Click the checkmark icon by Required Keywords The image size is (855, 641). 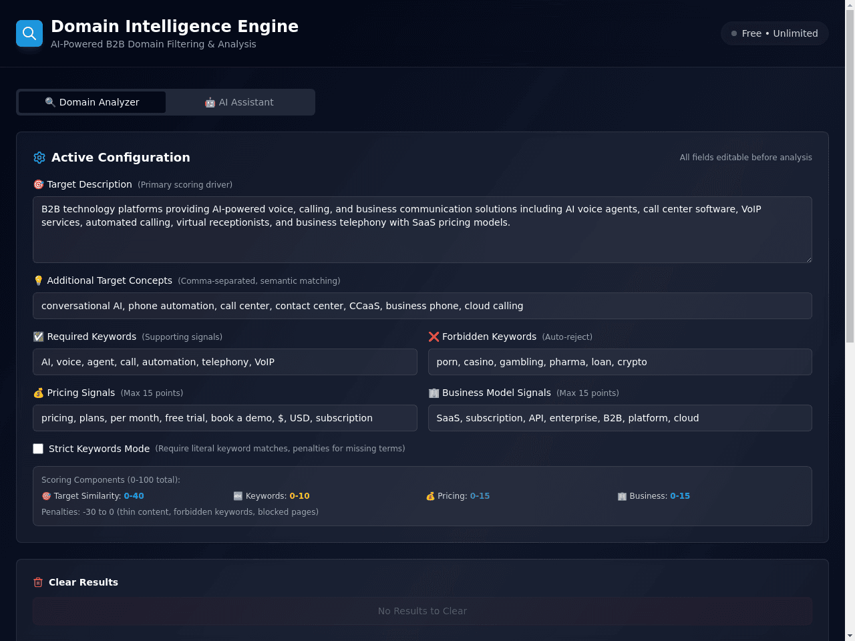tap(38, 337)
